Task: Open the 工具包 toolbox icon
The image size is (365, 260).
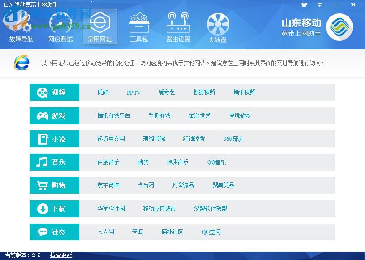Action: click(x=139, y=27)
